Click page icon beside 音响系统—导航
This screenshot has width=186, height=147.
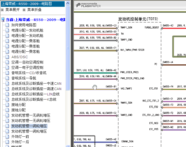click(x=7, y=78)
